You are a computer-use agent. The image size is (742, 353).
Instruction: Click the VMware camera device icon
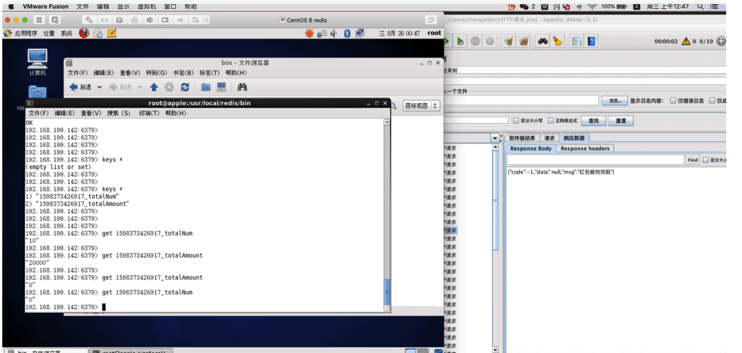tap(165, 20)
